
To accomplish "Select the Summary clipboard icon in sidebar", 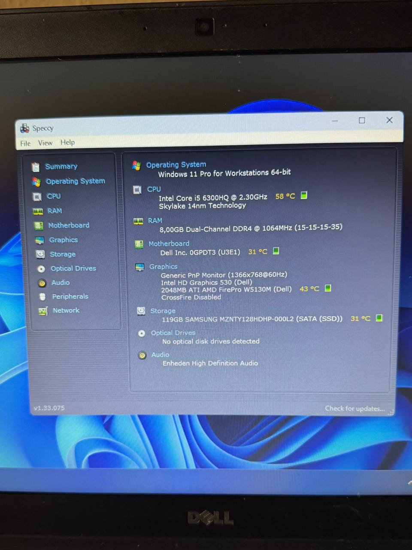I will point(36,167).
